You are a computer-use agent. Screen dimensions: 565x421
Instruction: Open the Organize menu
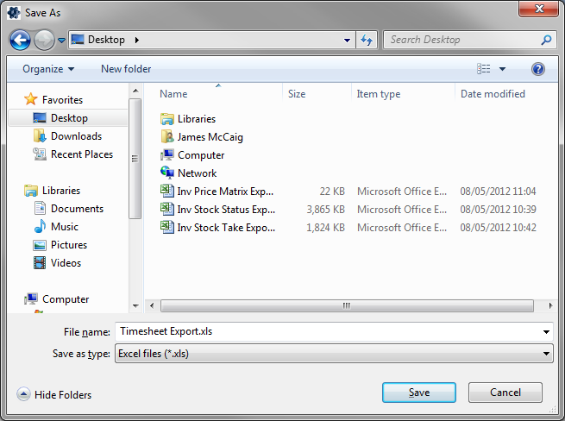coord(48,69)
